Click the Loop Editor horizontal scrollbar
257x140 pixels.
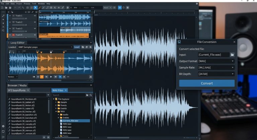(x=35, y=81)
